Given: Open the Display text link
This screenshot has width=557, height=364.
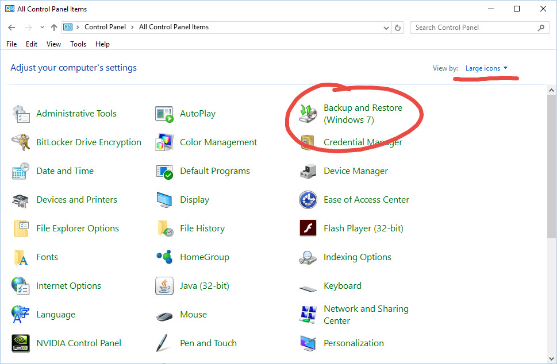Looking at the screenshot, I should [x=195, y=200].
